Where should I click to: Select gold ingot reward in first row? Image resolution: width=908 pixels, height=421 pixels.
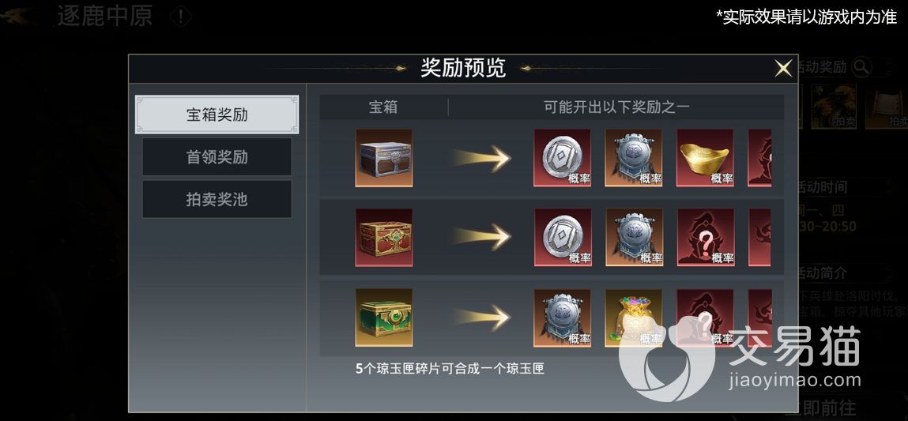pyautogui.click(x=706, y=158)
